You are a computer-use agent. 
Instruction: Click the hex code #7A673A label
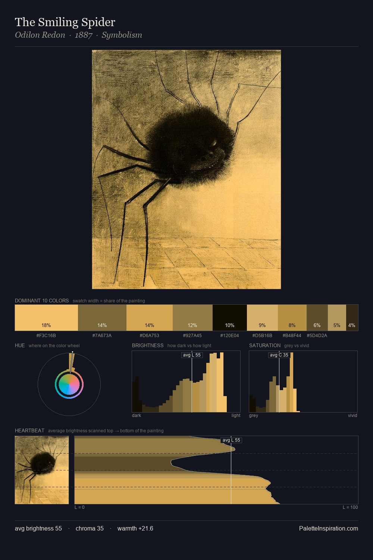pyautogui.click(x=102, y=336)
